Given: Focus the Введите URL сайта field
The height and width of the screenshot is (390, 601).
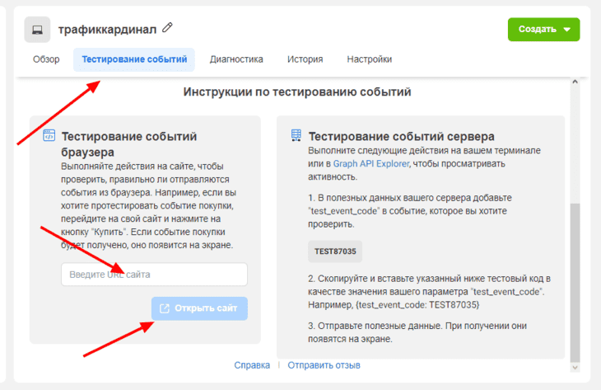Looking at the screenshot, I should 154,275.
